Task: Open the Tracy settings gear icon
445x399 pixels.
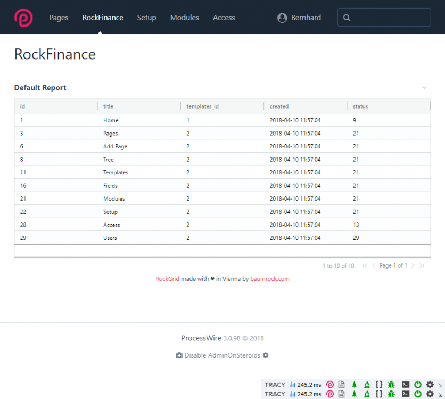Action: click(x=430, y=385)
